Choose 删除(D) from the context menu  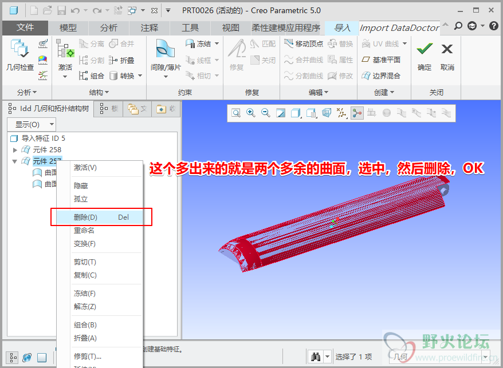coord(100,217)
